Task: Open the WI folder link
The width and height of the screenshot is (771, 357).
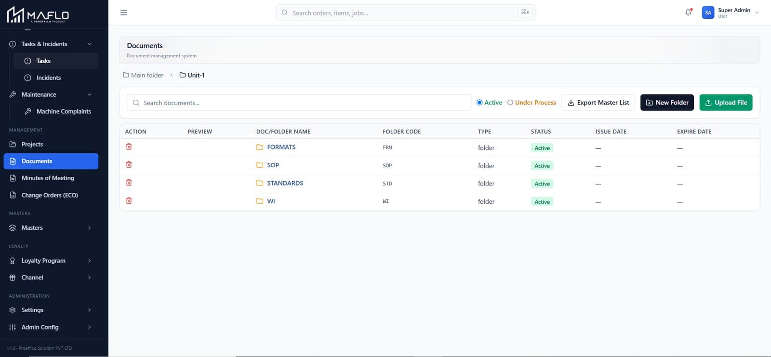Action: (271, 201)
